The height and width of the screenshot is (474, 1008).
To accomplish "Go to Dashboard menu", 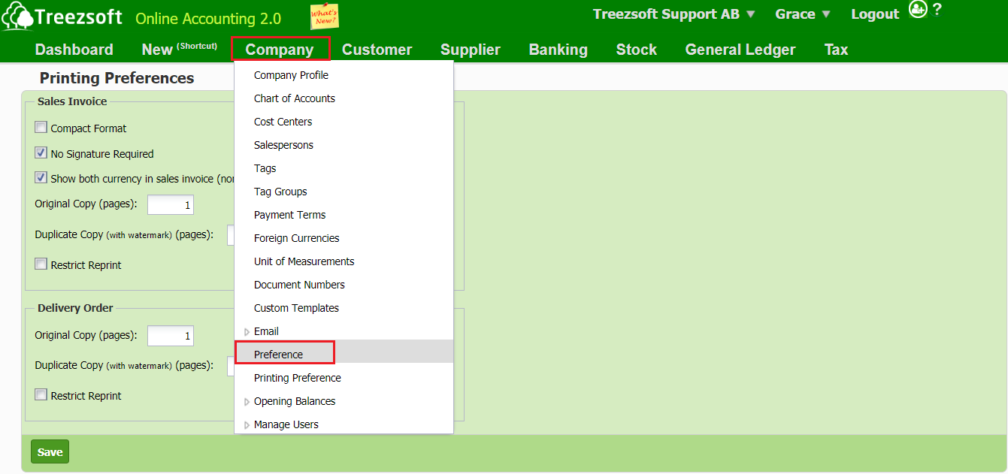I will pos(74,50).
